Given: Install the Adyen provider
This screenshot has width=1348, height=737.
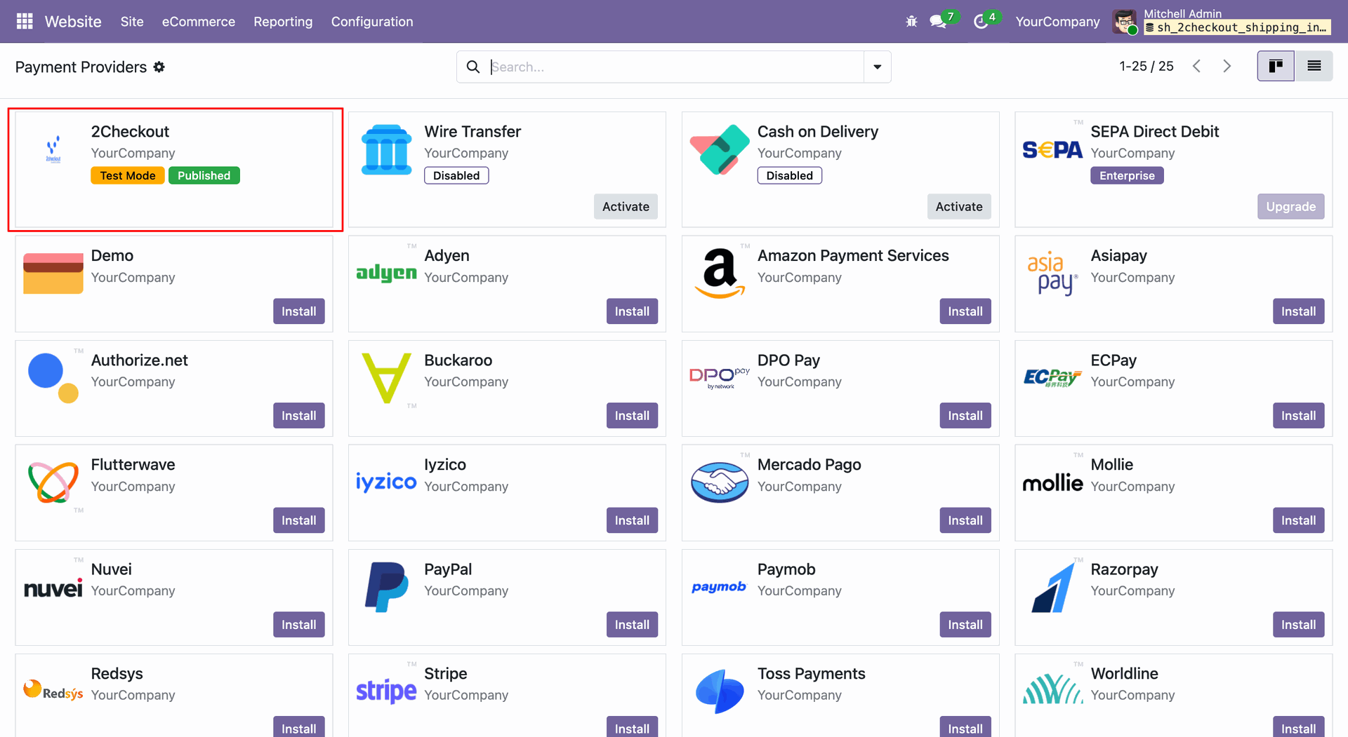Looking at the screenshot, I should pos(632,311).
